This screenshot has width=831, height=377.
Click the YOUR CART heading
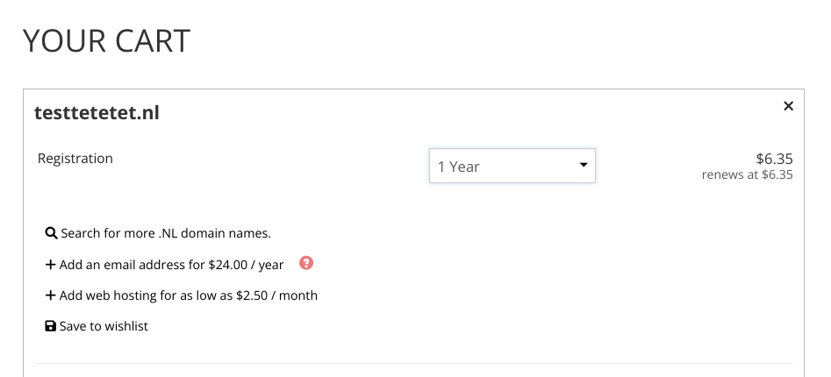pos(106,41)
